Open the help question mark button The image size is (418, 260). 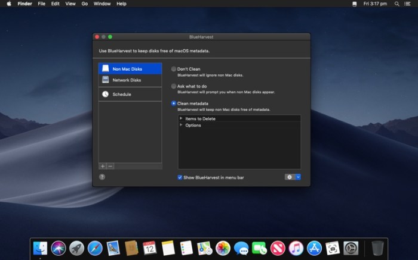point(102,177)
